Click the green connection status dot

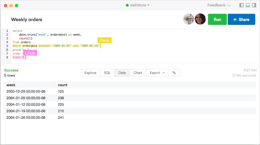[127, 5]
